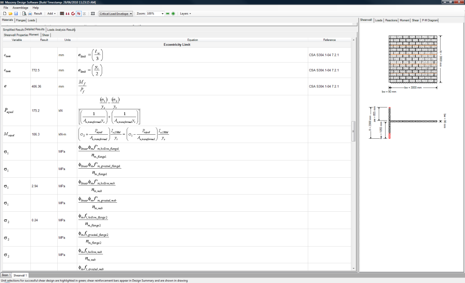Image resolution: width=465 pixels, height=283 pixels.
Task: Save project with the floppy disk icon
Action: point(16,14)
